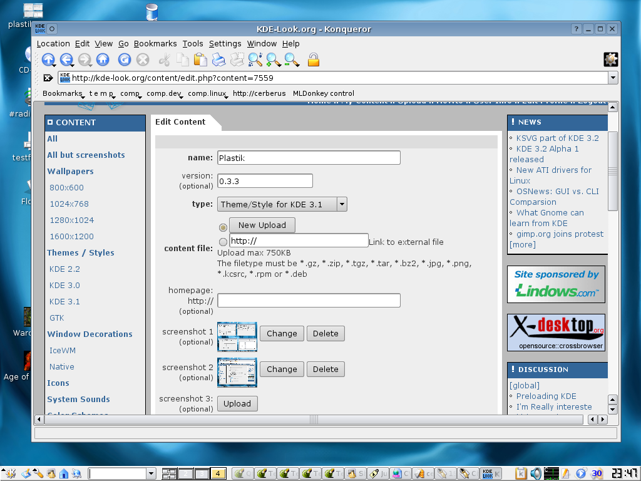The width and height of the screenshot is (641, 481).
Task: Expand the location URL history dropdown
Action: [613, 78]
